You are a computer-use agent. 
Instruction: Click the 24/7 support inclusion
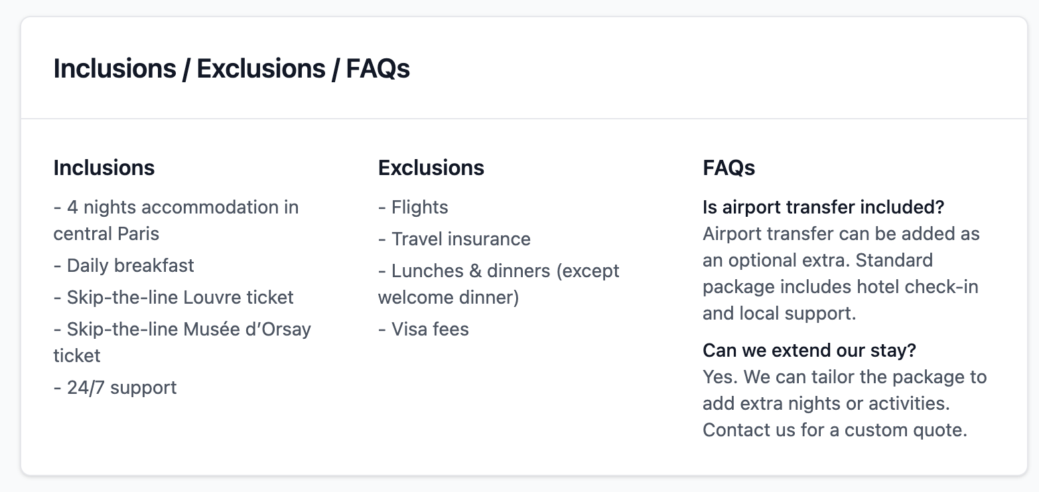[x=115, y=387]
